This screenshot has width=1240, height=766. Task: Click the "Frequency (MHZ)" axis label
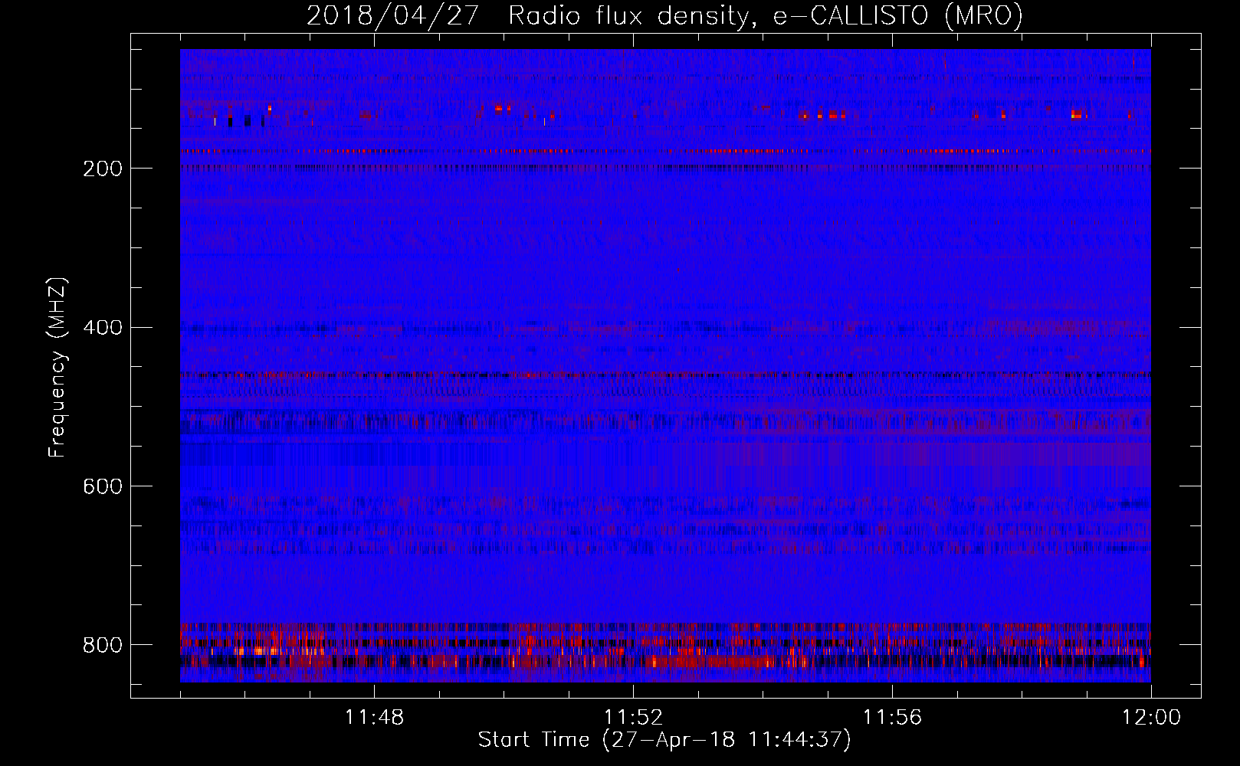coord(57,367)
